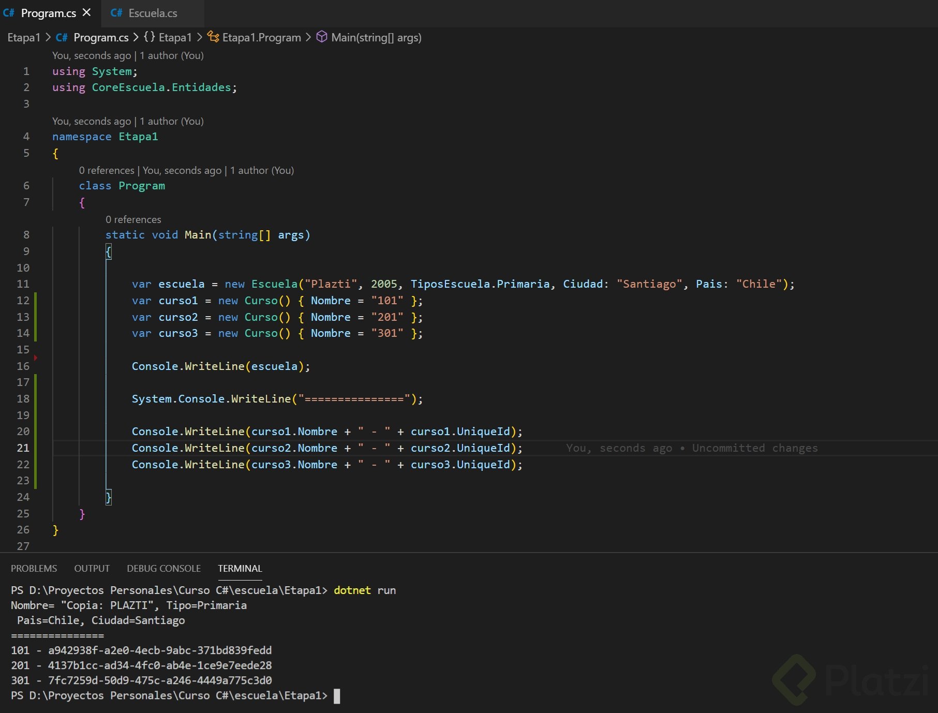Click the System namespace on line 1
938x713 pixels.
(x=112, y=71)
